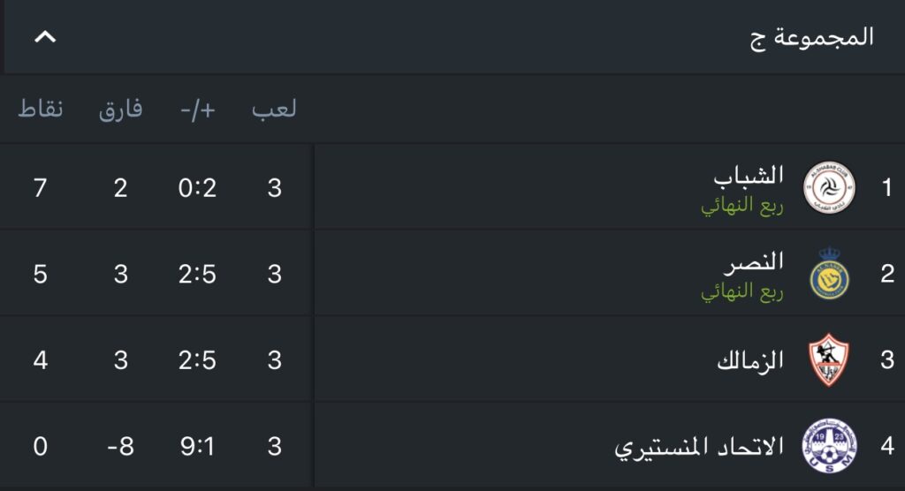Select the الشباب team name
905x491 pixels.
[x=749, y=176]
